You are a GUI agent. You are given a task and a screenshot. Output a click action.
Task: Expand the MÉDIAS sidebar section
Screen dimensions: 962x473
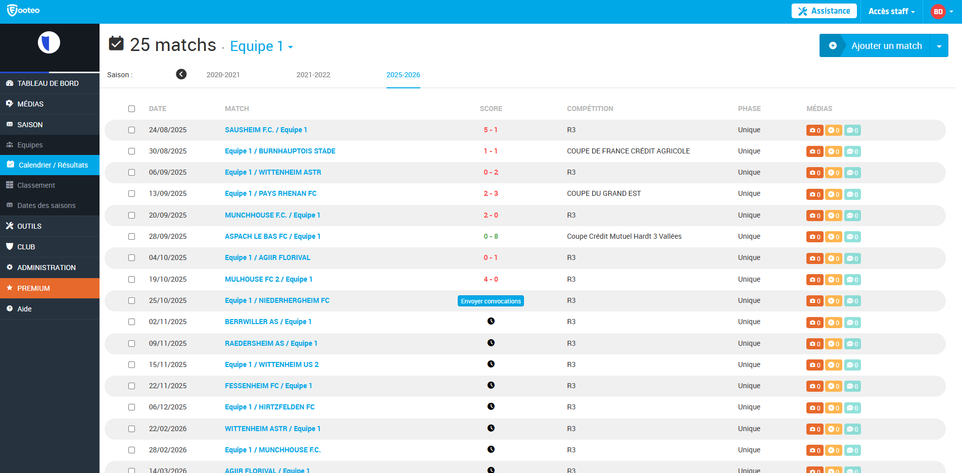coord(50,103)
